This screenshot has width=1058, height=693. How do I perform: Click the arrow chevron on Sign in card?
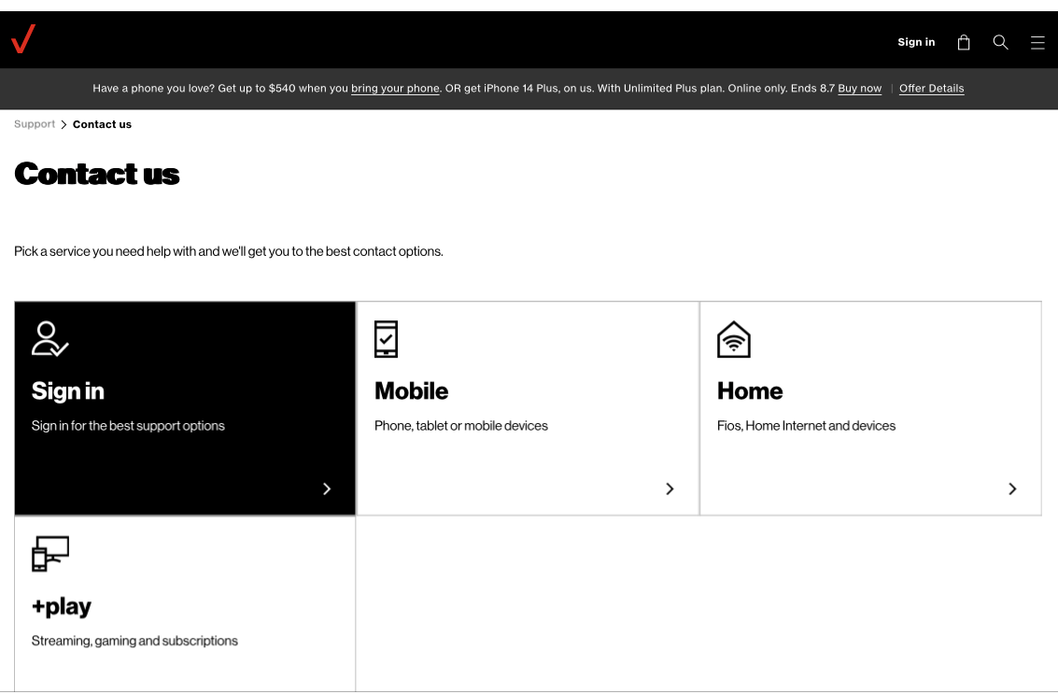click(327, 488)
